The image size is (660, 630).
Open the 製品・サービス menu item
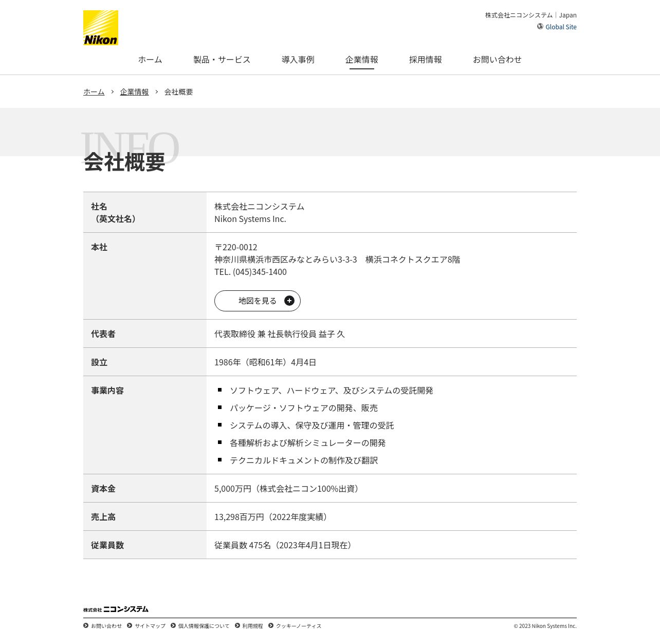pyautogui.click(x=222, y=60)
